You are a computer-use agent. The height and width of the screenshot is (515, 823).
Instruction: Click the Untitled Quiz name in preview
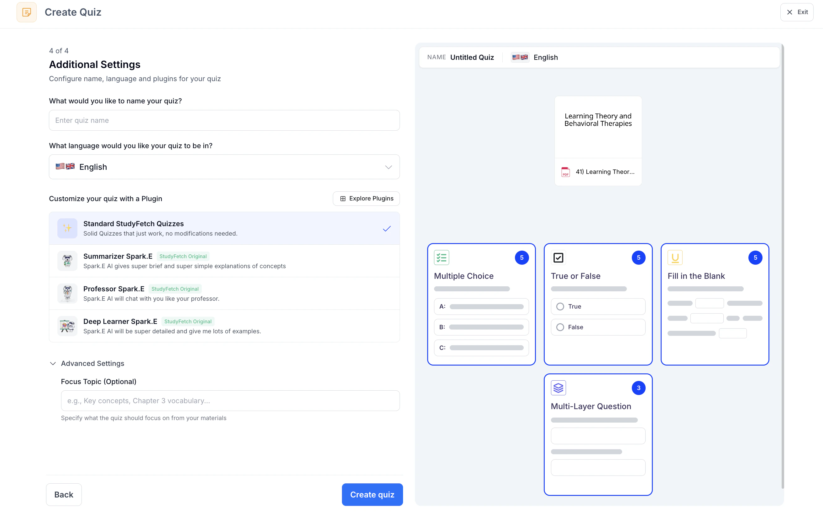(x=472, y=57)
